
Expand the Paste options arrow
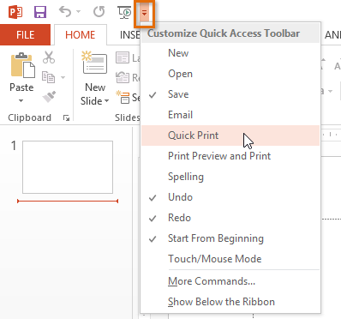21,100
